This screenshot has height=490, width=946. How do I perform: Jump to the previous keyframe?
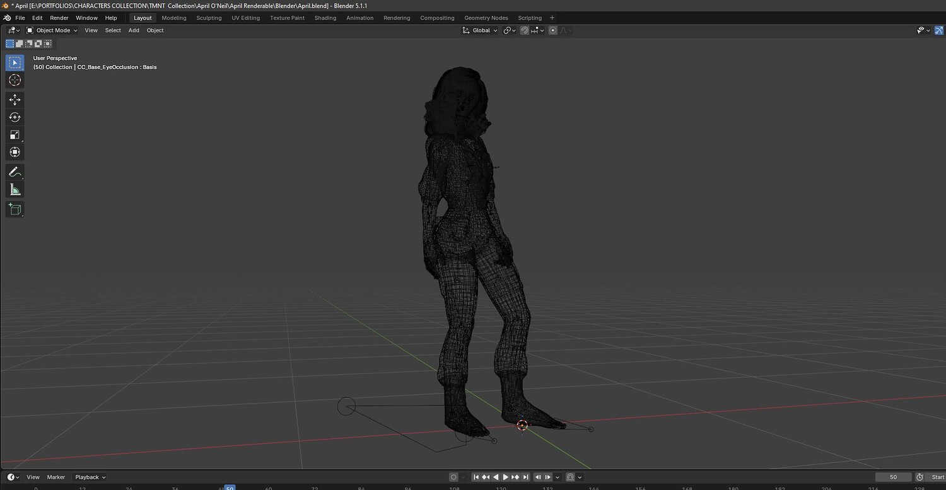click(x=486, y=477)
